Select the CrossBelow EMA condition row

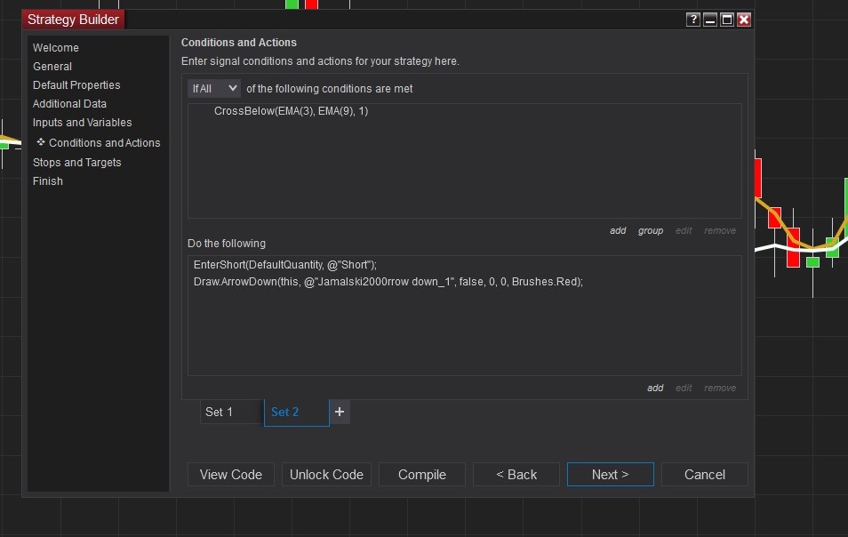[291, 111]
